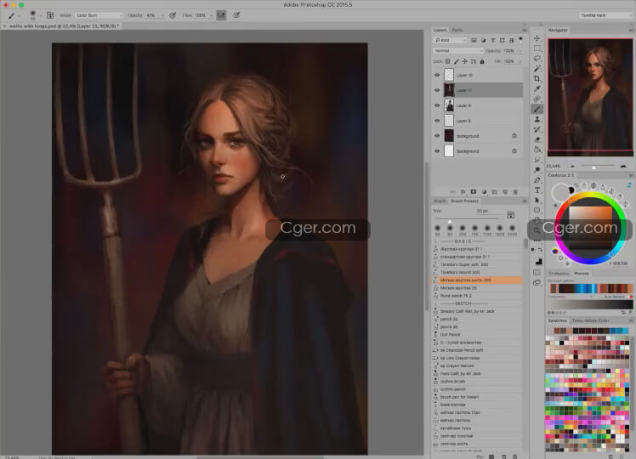Click the Swatches tab
Image resolution: width=636 pixels, height=459 pixels.
point(557,320)
